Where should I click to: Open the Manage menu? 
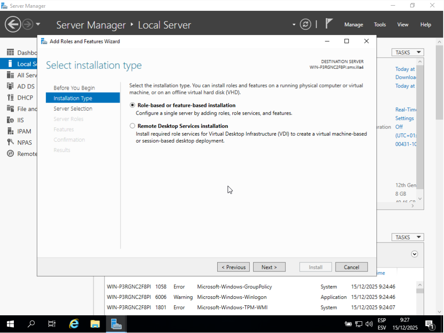[353, 25]
